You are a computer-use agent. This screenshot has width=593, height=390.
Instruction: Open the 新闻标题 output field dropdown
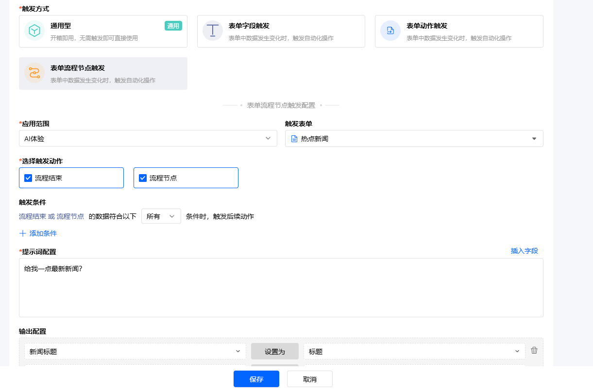pos(135,351)
